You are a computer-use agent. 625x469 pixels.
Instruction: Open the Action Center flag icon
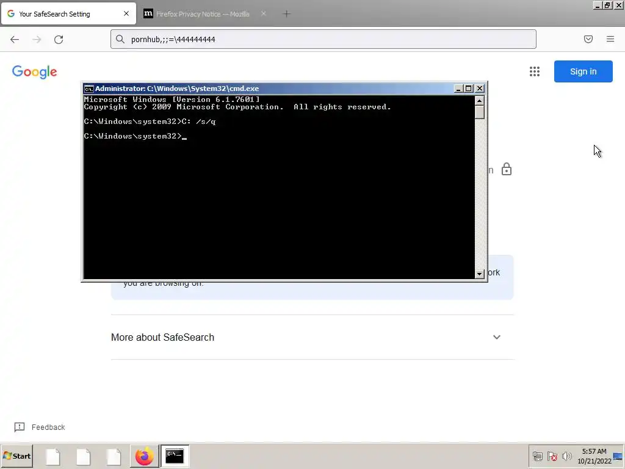[552, 456]
